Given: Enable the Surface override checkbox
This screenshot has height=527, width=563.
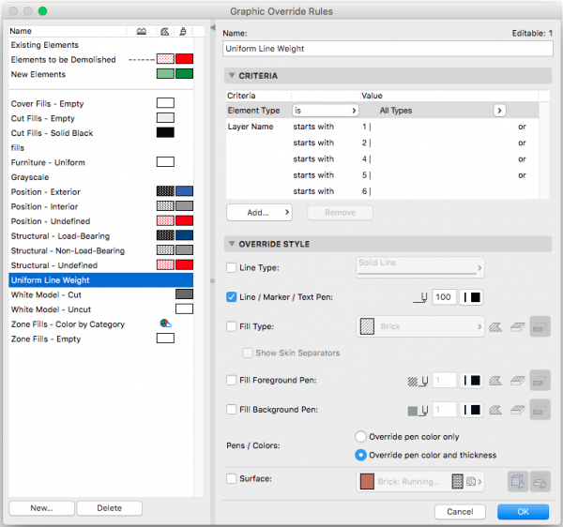Looking at the screenshot, I should coord(232,479).
